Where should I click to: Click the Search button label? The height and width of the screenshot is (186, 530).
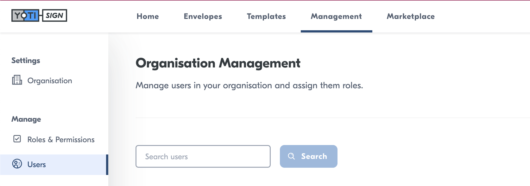pos(314,156)
